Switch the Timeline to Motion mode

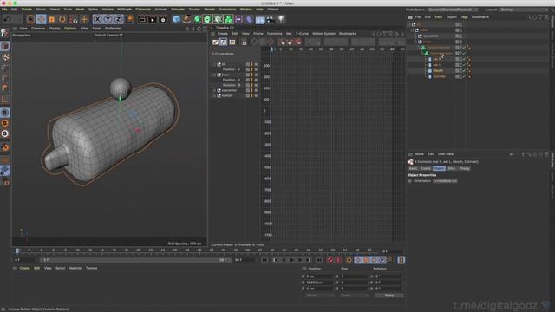(232, 42)
